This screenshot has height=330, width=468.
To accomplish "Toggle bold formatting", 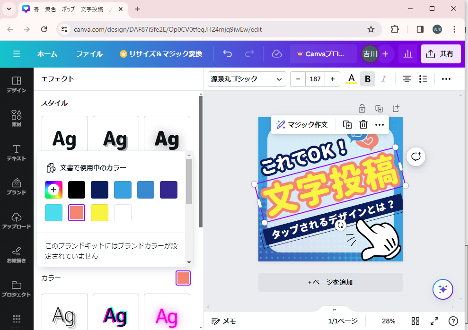I will pyautogui.click(x=368, y=79).
